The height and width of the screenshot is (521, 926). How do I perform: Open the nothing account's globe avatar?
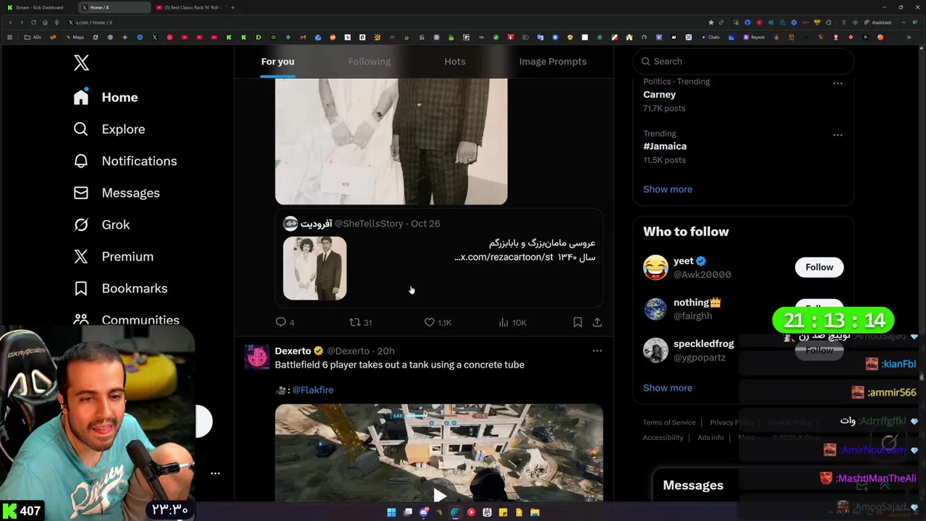tap(655, 309)
